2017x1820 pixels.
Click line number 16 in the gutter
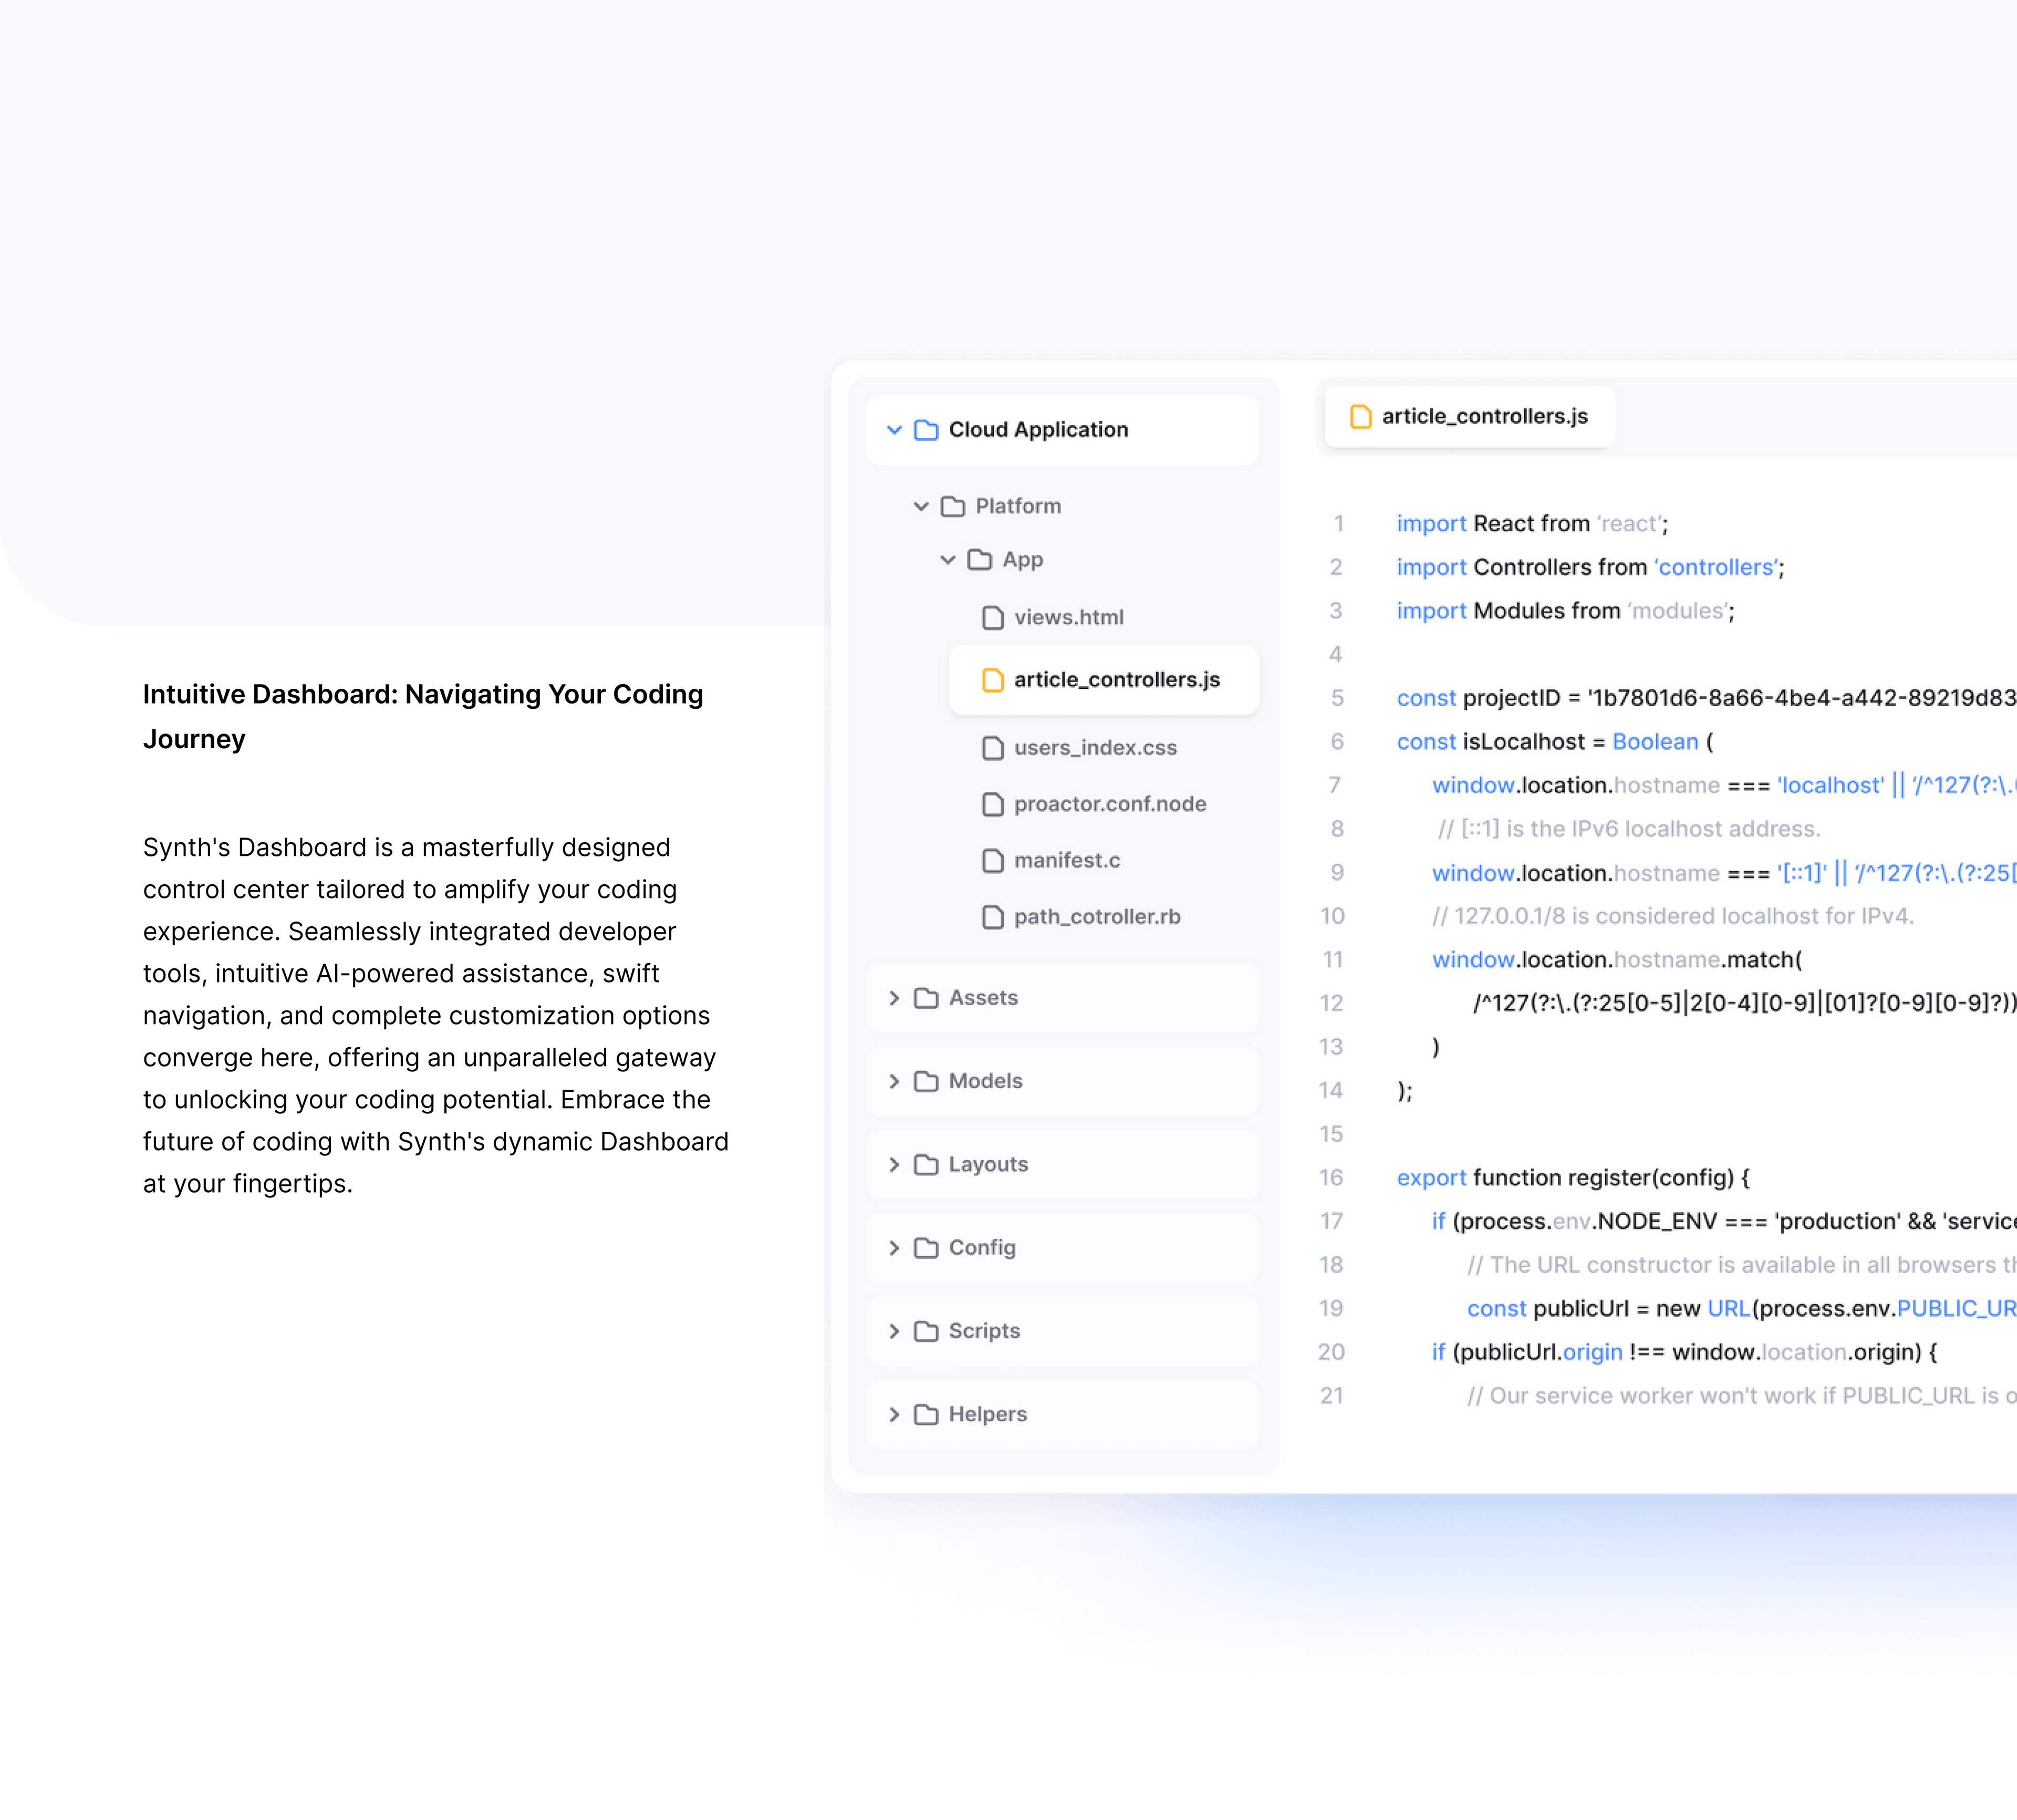click(1330, 1178)
